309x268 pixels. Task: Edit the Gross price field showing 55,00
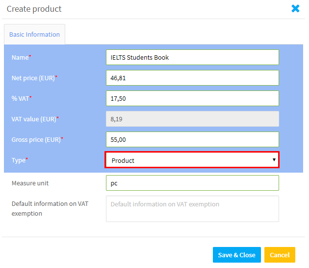tap(192, 139)
